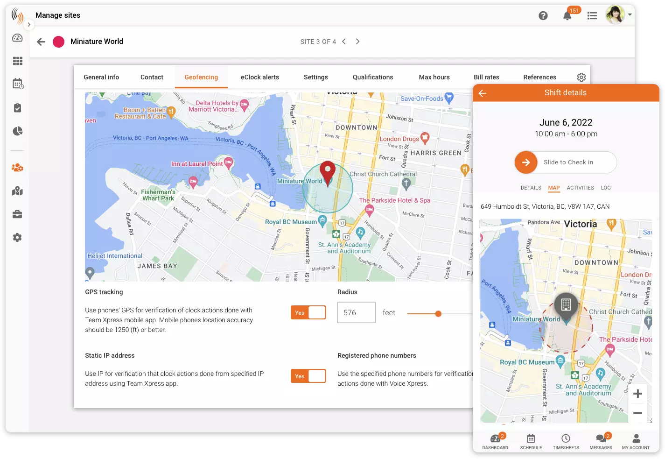Open the Max hours tab
Screen dimensions: 665x459
pos(434,77)
